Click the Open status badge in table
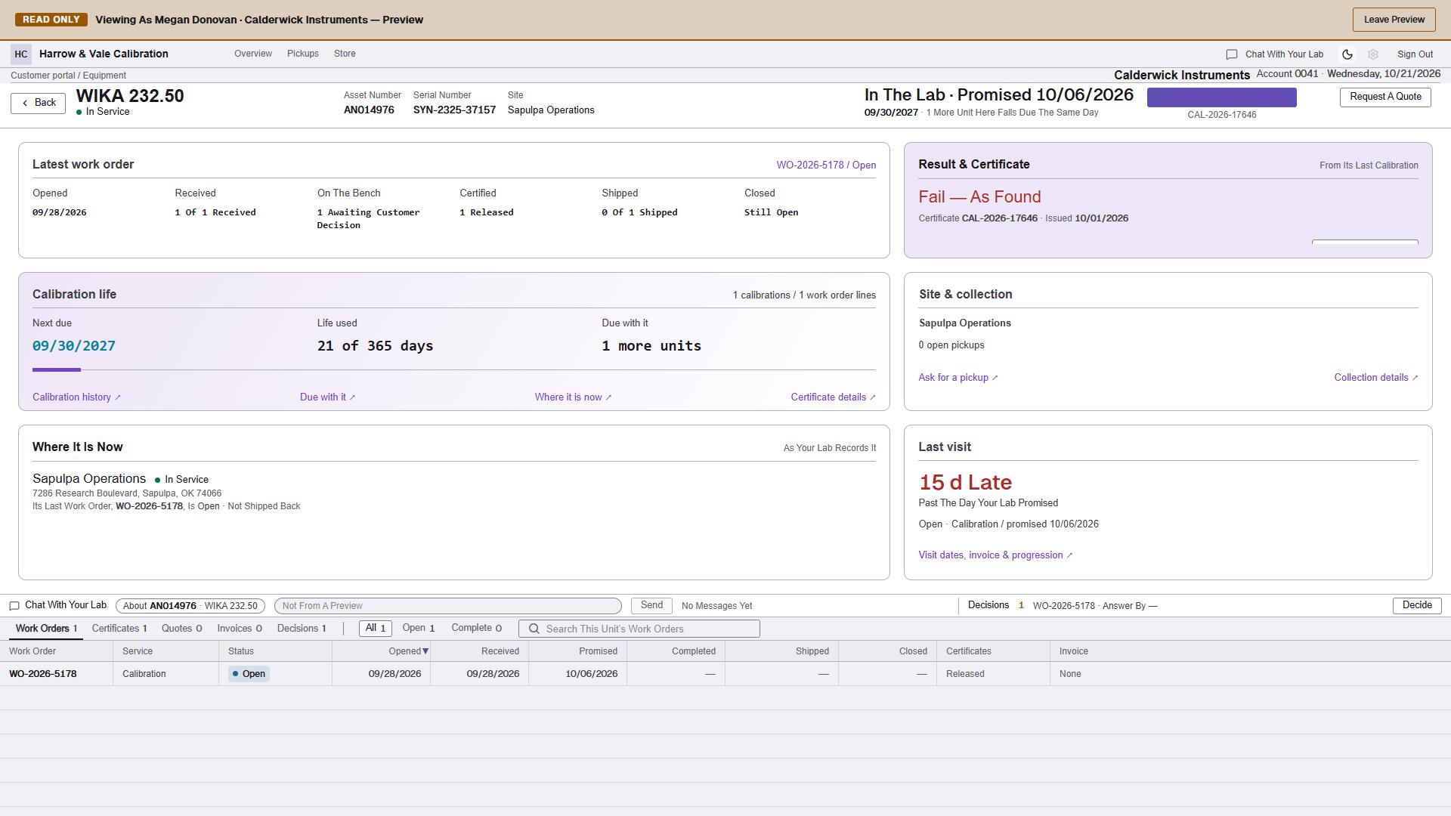 pos(249,674)
